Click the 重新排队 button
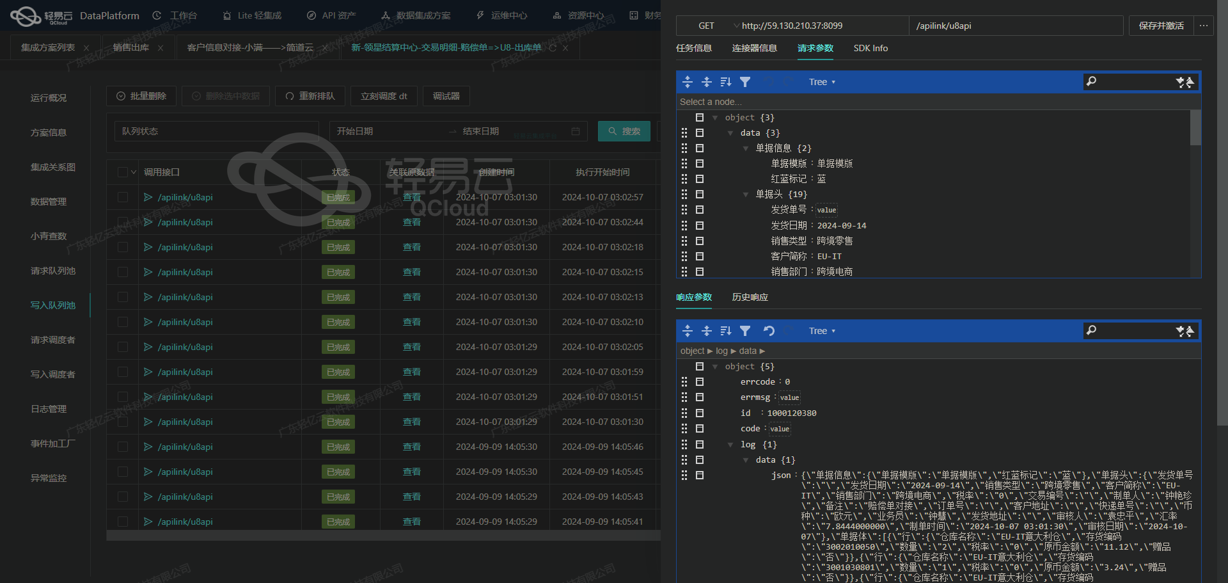 [310, 96]
